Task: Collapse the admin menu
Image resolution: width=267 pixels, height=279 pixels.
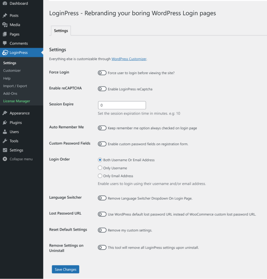Action: pyautogui.click(x=22, y=159)
